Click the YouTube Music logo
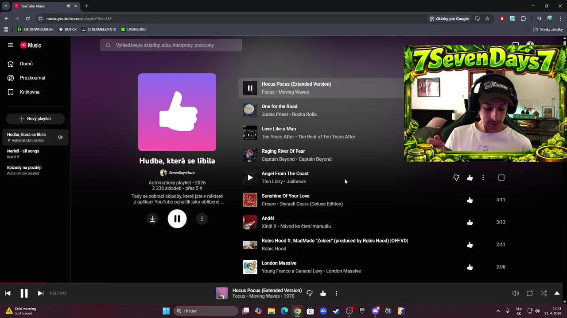The image size is (567, 318). (31, 45)
